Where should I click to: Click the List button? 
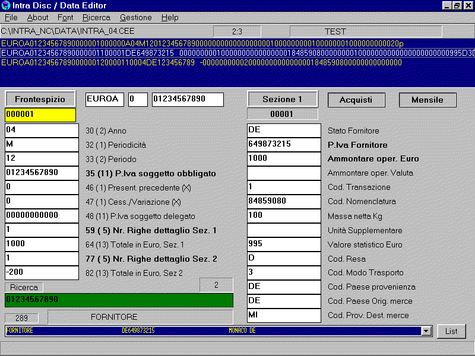(451, 332)
